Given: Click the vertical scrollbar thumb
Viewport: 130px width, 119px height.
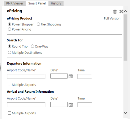Looking at the screenshot, I should [x=125, y=37].
